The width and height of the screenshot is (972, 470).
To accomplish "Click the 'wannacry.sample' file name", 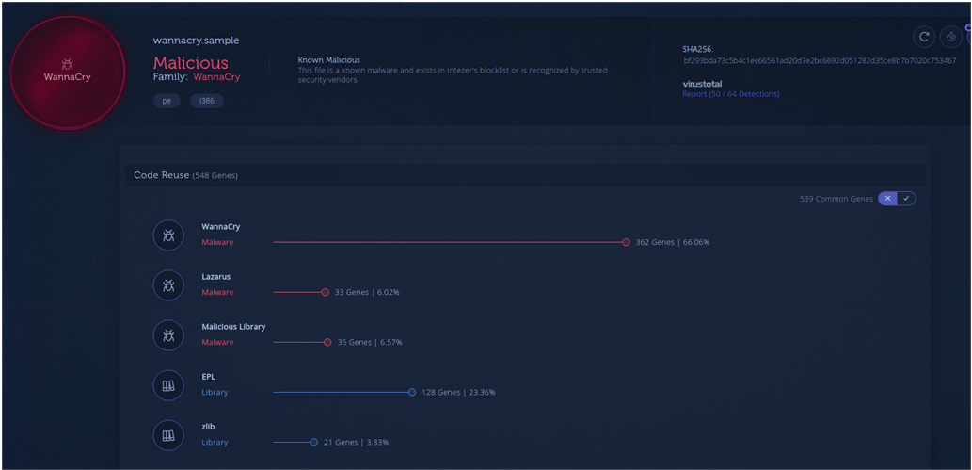I will [196, 41].
